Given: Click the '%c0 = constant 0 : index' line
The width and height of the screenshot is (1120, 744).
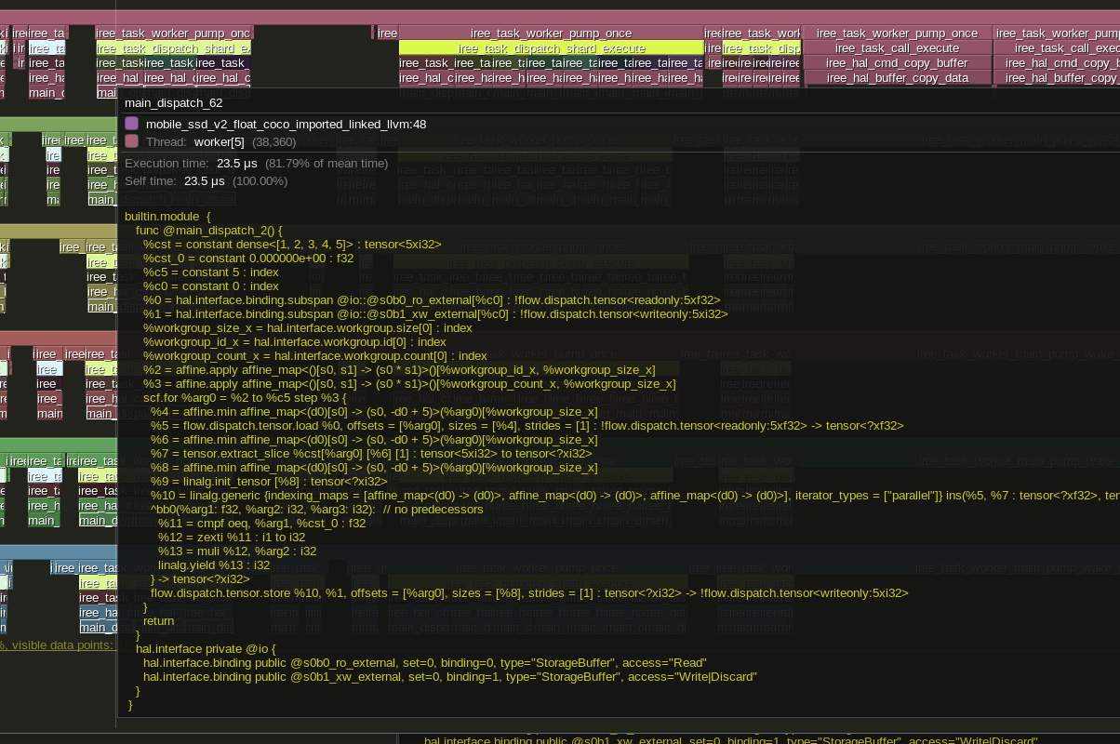Looking at the screenshot, I should (x=211, y=286).
